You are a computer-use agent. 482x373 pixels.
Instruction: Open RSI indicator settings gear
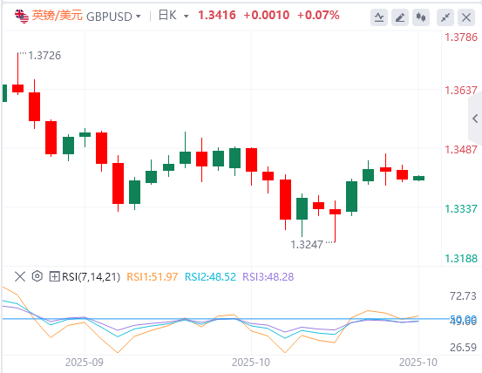pyautogui.click(x=37, y=276)
